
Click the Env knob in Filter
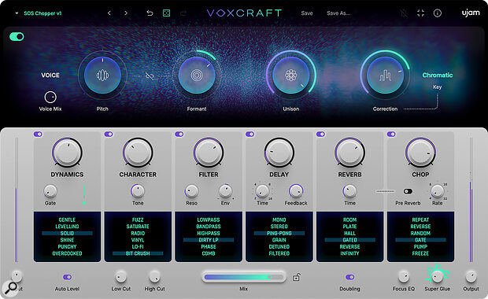(x=225, y=191)
